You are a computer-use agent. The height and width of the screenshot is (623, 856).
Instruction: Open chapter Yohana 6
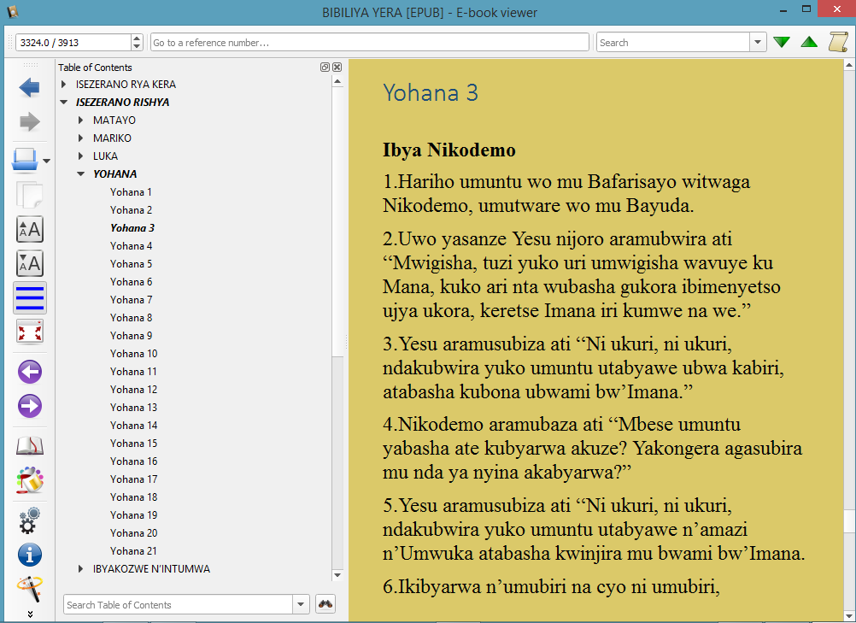click(x=131, y=282)
